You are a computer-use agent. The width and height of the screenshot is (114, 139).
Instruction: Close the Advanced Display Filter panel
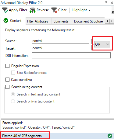tap(112, 3)
